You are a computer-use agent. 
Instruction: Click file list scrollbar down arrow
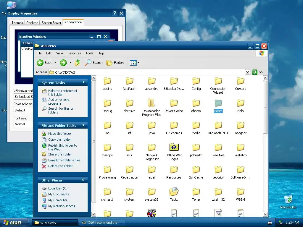tap(265, 214)
